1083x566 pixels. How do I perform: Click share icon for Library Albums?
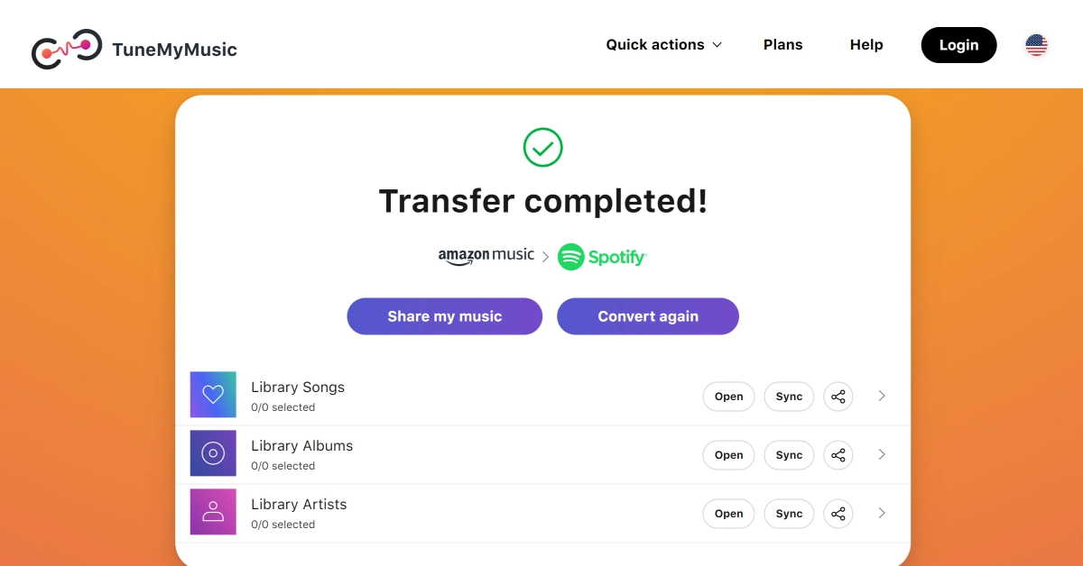[838, 455]
